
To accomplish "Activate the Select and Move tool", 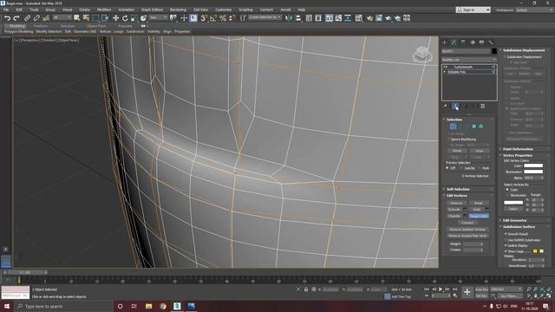I will click(x=115, y=18).
